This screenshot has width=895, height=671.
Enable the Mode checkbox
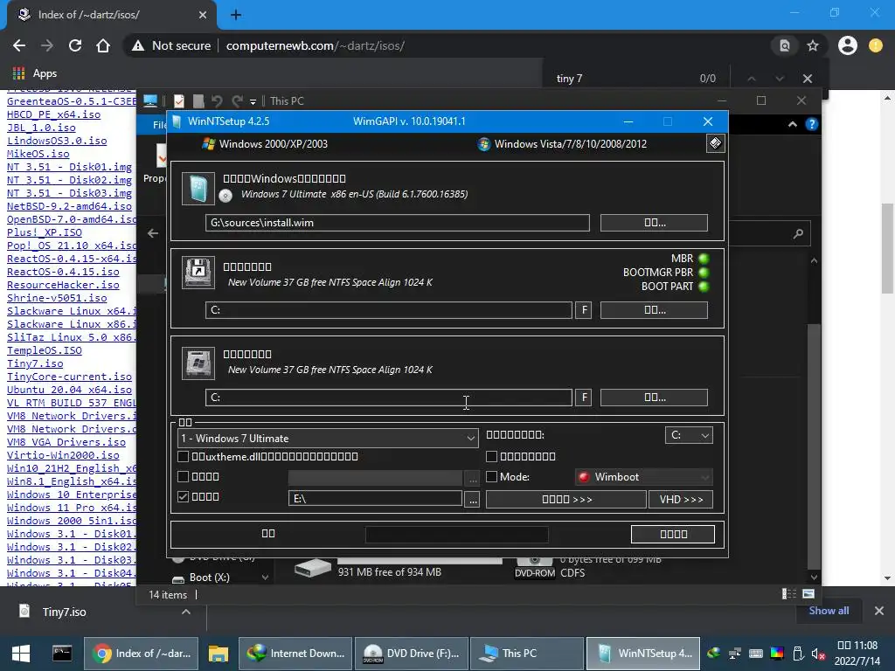coord(491,476)
